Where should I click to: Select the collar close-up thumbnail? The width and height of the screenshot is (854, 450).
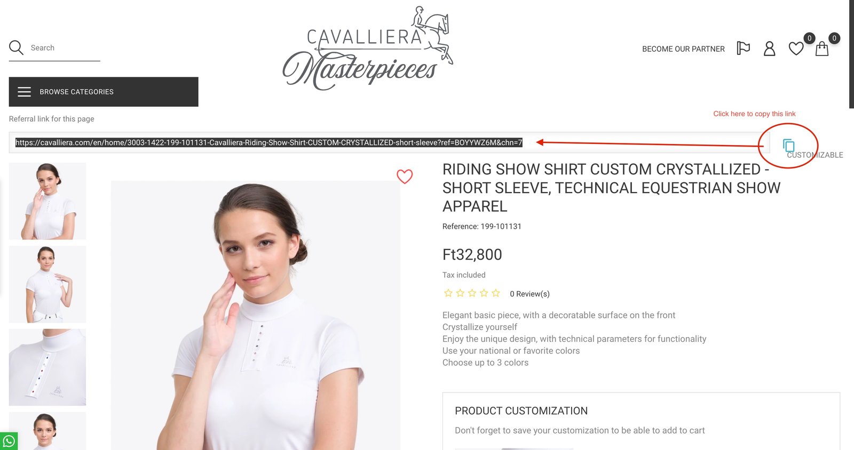[x=48, y=367]
